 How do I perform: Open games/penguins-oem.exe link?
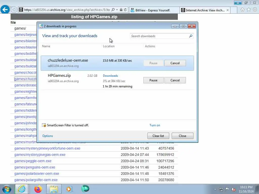35,167
